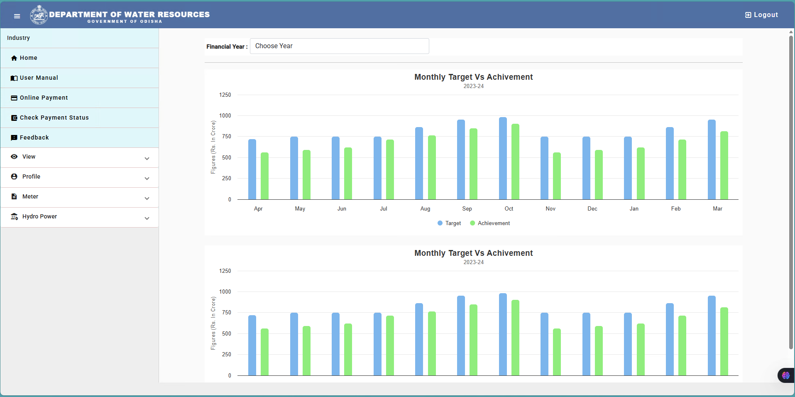Image resolution: width=795 pixels, height=397 pixels.
Task: Click the Hydro Power icon
Action: [x=15, y=216]
